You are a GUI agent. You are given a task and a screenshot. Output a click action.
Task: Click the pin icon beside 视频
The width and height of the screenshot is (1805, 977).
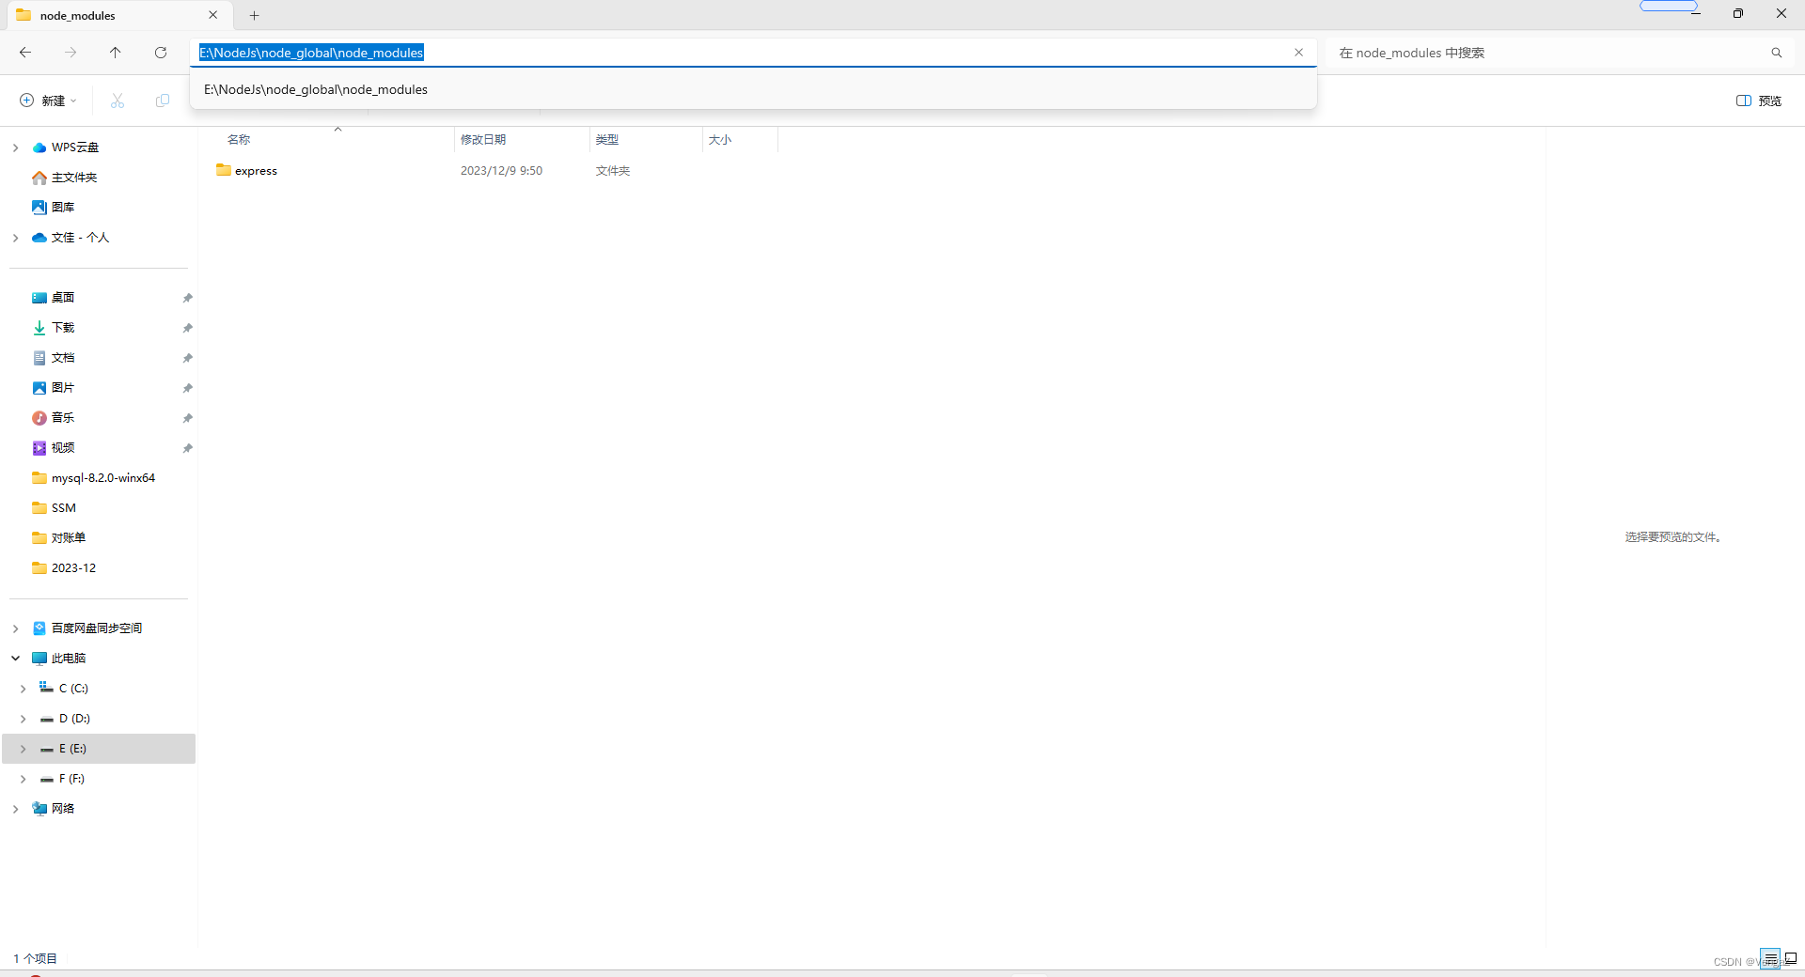tap(187, 448)
